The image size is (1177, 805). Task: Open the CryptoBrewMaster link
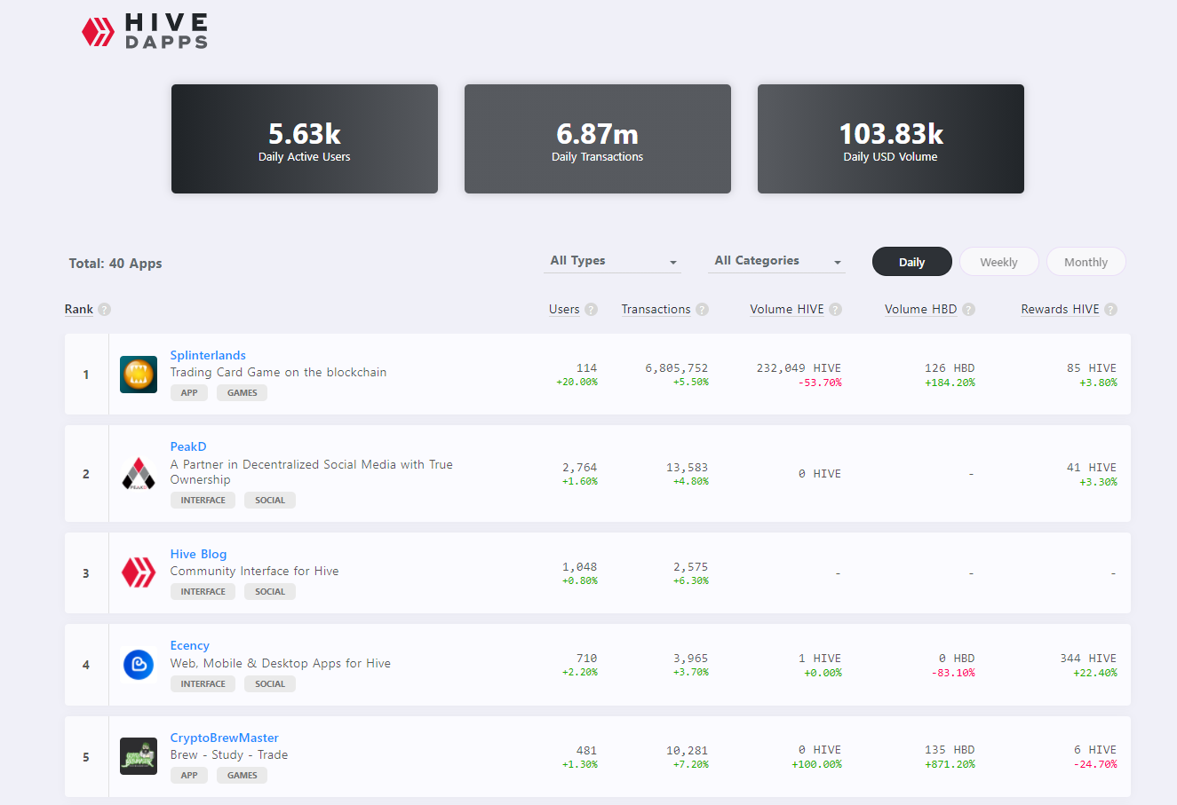(x=225, y=738)
